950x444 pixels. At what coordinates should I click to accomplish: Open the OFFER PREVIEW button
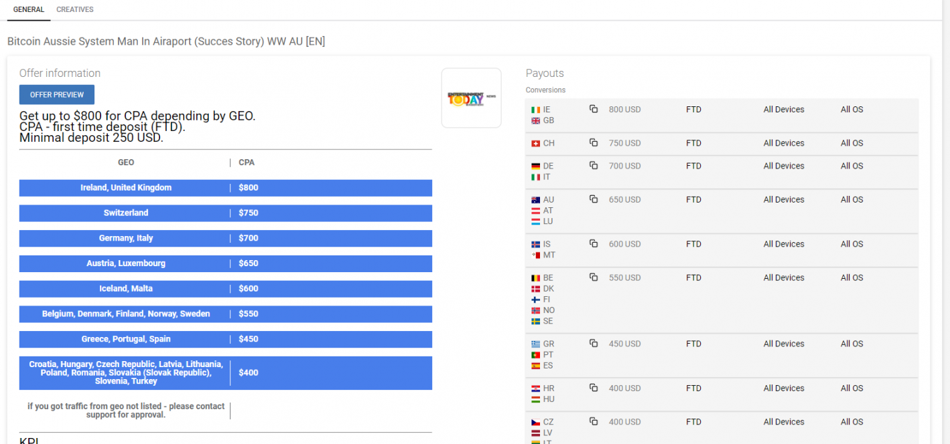(57, 95)
